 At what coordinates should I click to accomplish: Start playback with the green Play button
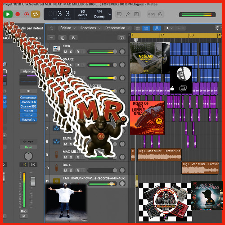[x=8, y=14]
